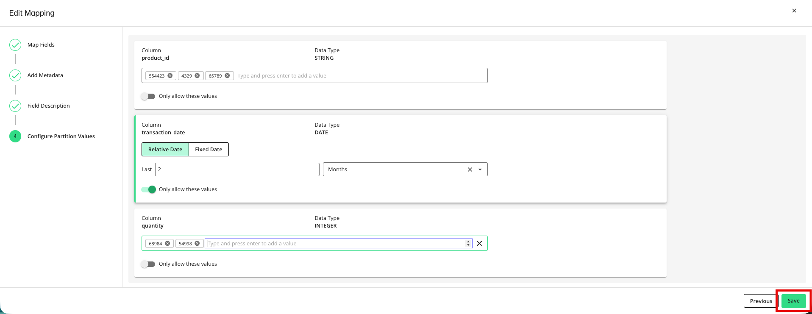Screen dimensions: 812x314
Task: Click the transaction_date column name
Action: [163, 133]
